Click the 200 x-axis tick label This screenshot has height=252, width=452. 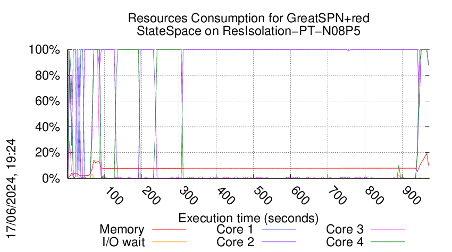pyautogui.click(x=150, y=196)
